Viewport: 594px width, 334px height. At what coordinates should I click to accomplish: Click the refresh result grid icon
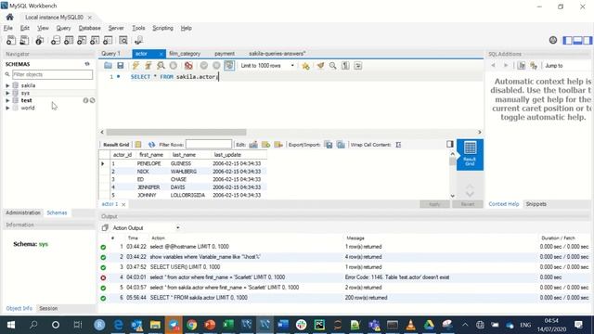[151, 145]
